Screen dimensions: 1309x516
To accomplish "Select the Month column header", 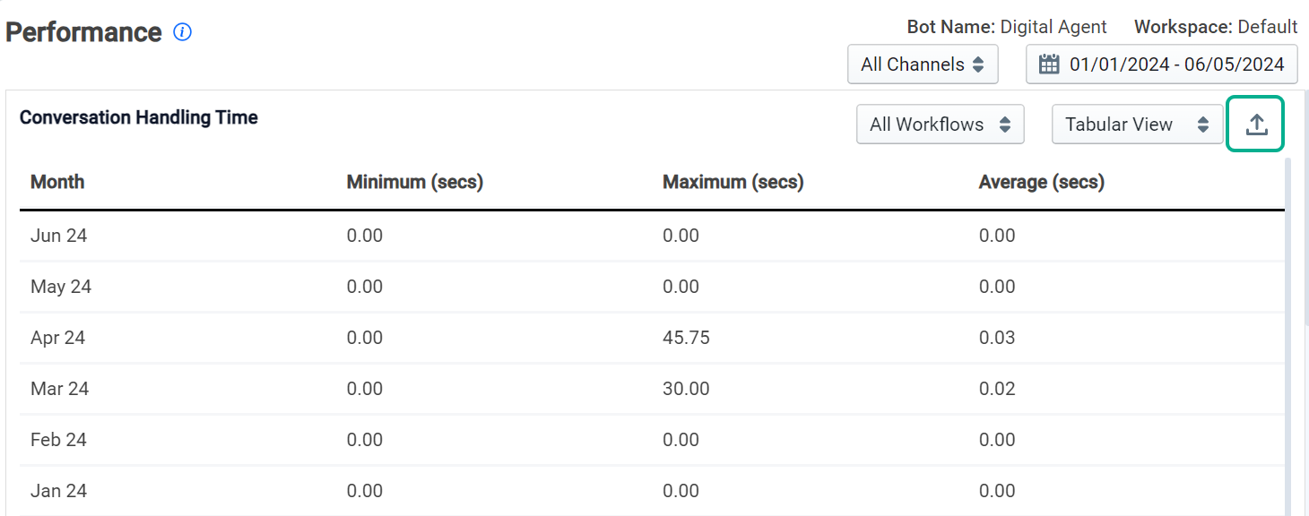I will click(x=57, y=182).
